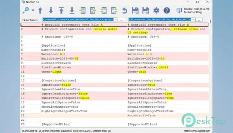Open the tkosoft.com link in status bar
This screenshot has height=133, width=233.
coord(197,131)
